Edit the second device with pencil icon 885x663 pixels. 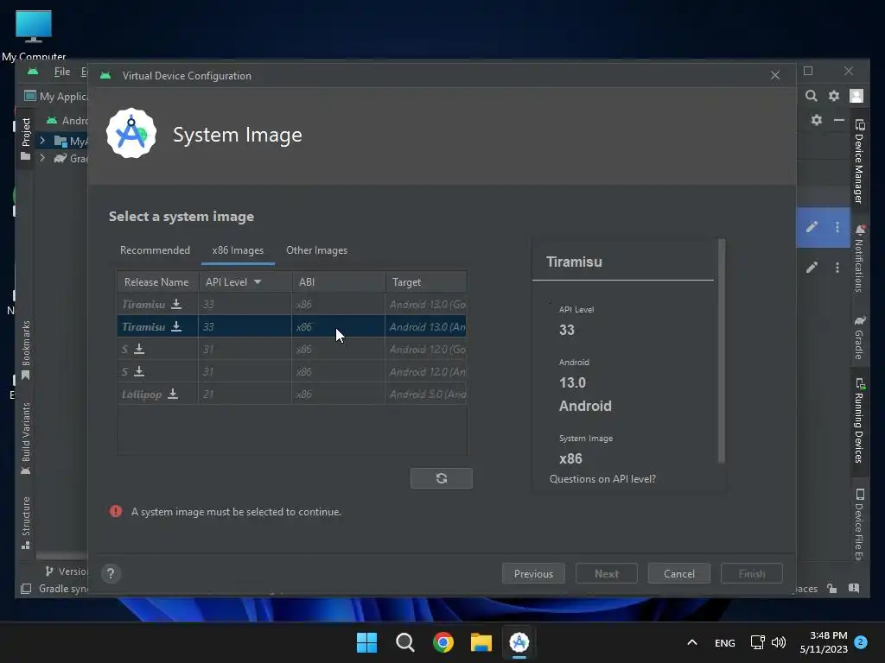coord(812,268)
